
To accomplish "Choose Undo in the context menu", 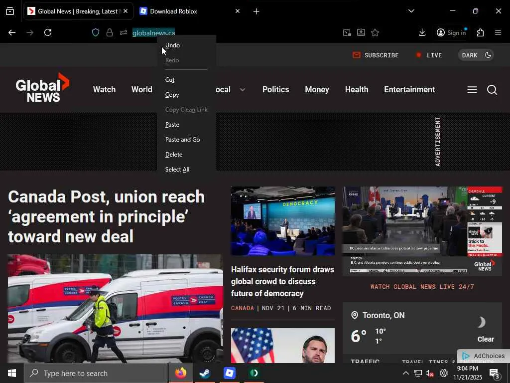I will coord(186,45).
